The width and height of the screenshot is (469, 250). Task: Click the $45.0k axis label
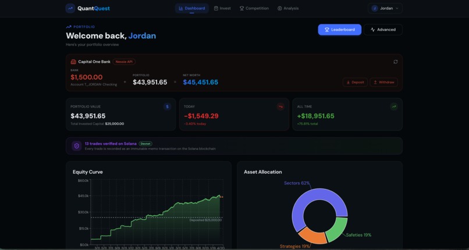point(83,196)
